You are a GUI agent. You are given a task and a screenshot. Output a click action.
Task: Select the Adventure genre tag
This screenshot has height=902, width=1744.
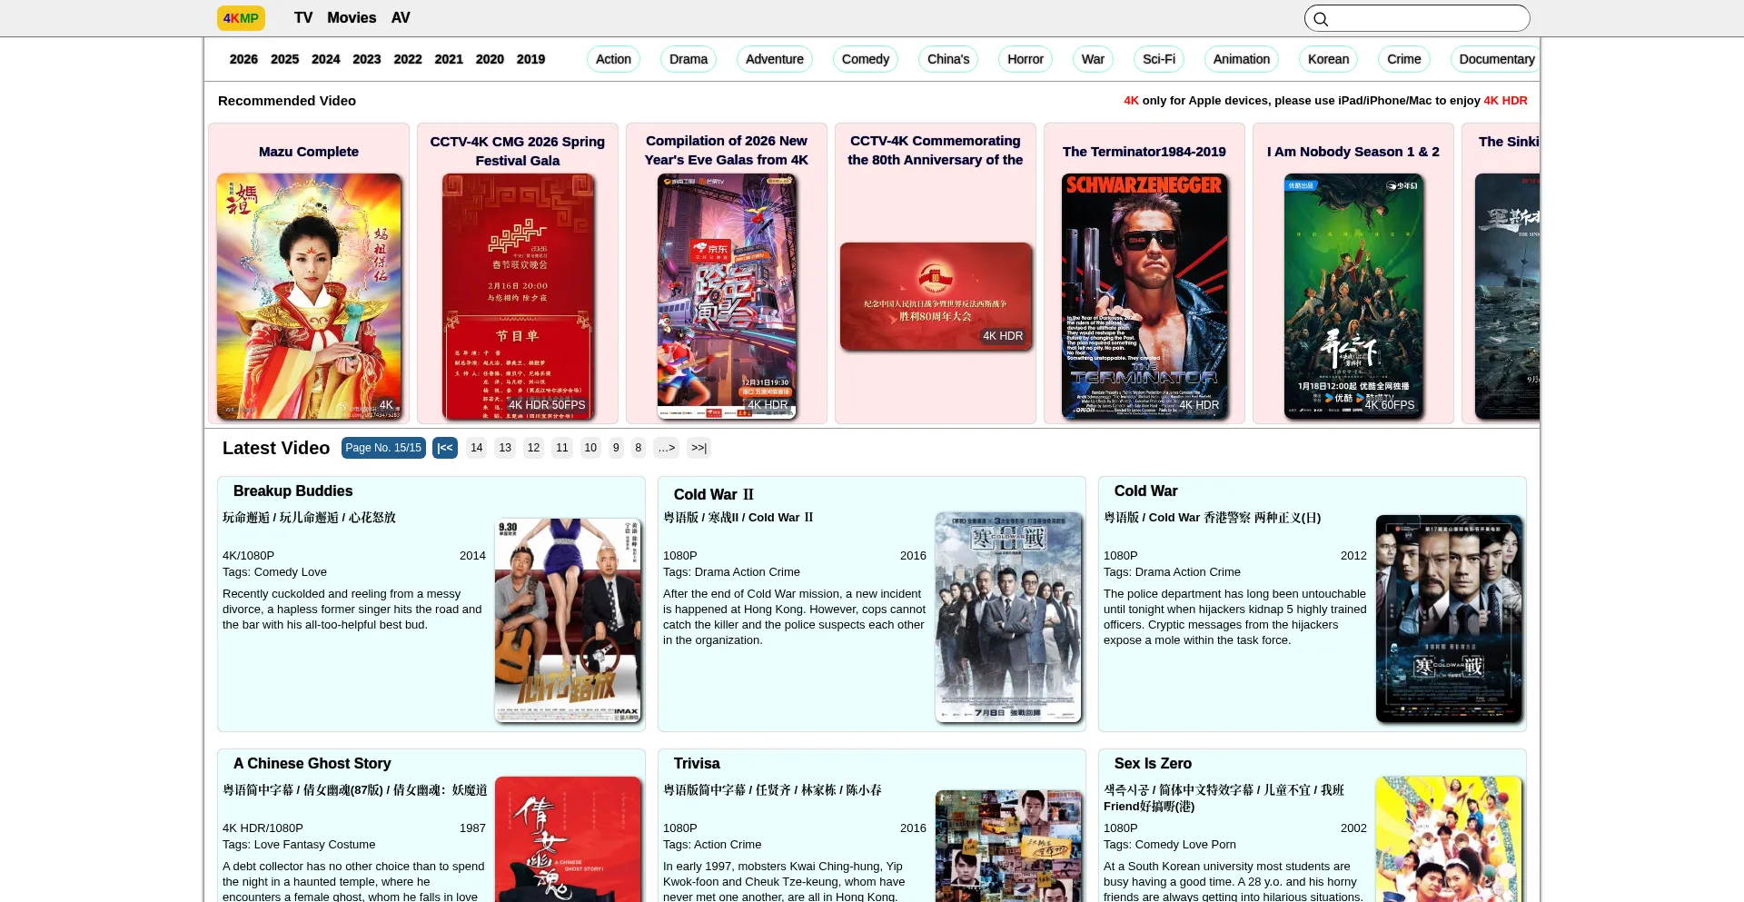[775, 59]
